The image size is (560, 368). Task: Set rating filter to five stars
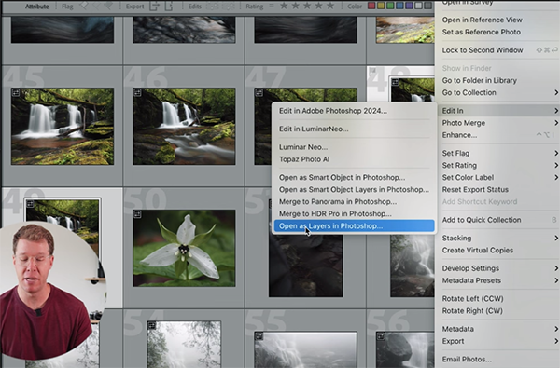[330, 7]
